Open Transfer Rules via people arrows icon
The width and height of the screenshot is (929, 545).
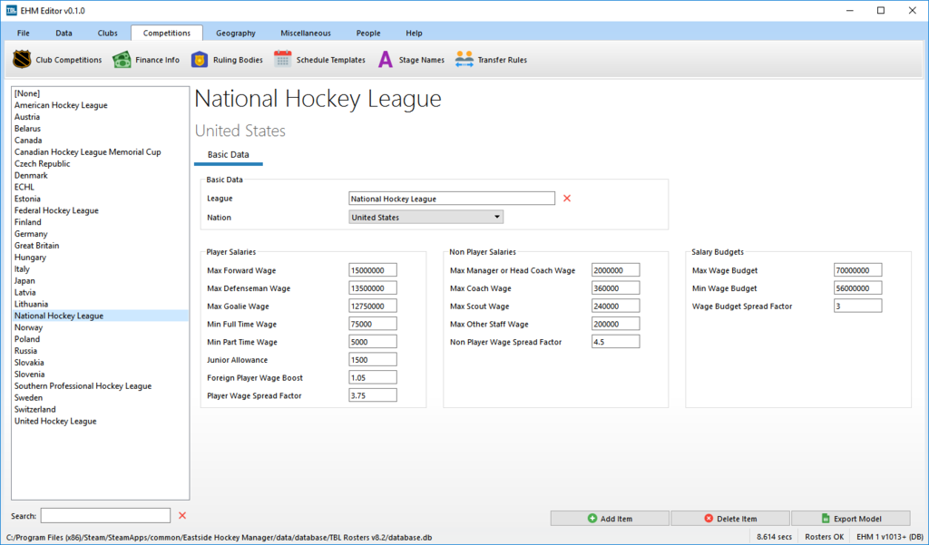click(x=464, y=59)
